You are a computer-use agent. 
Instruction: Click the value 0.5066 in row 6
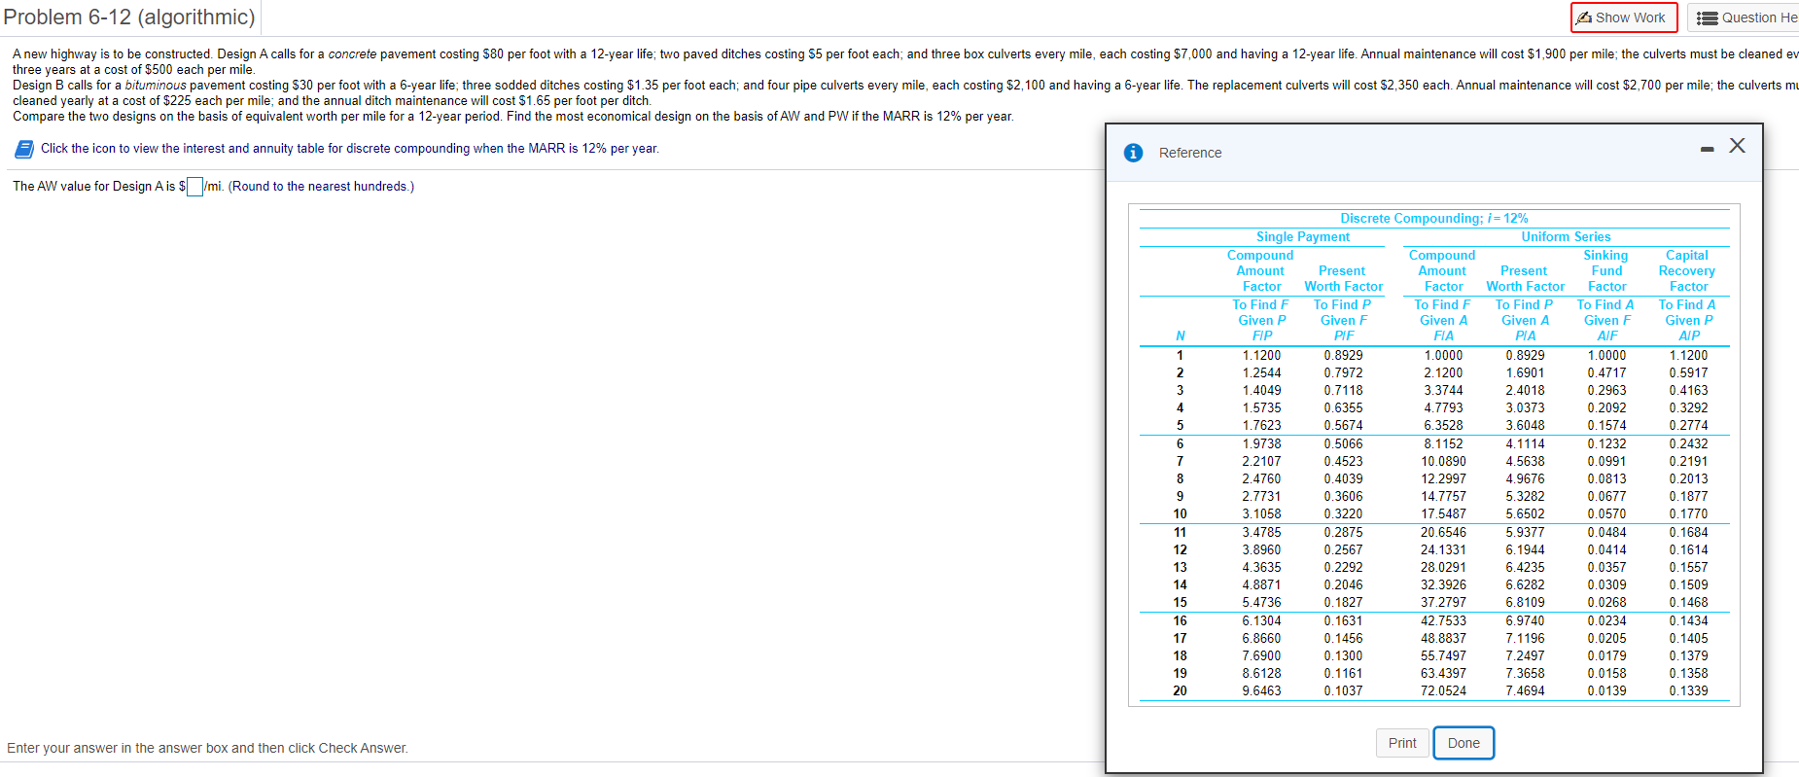(x=1343, y=443)
